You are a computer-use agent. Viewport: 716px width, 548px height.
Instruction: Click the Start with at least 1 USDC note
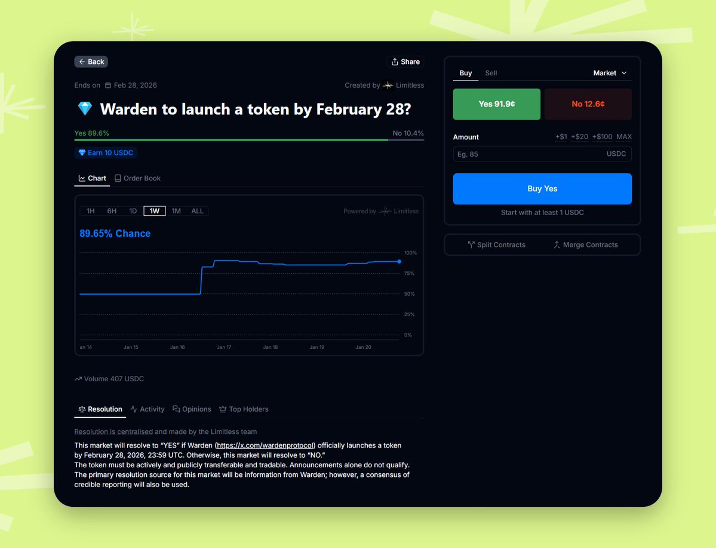[x=542, y=213]
